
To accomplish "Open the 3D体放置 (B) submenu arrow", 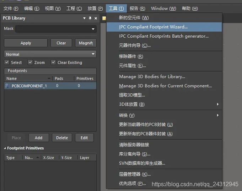I will click(x=217, y=104).
